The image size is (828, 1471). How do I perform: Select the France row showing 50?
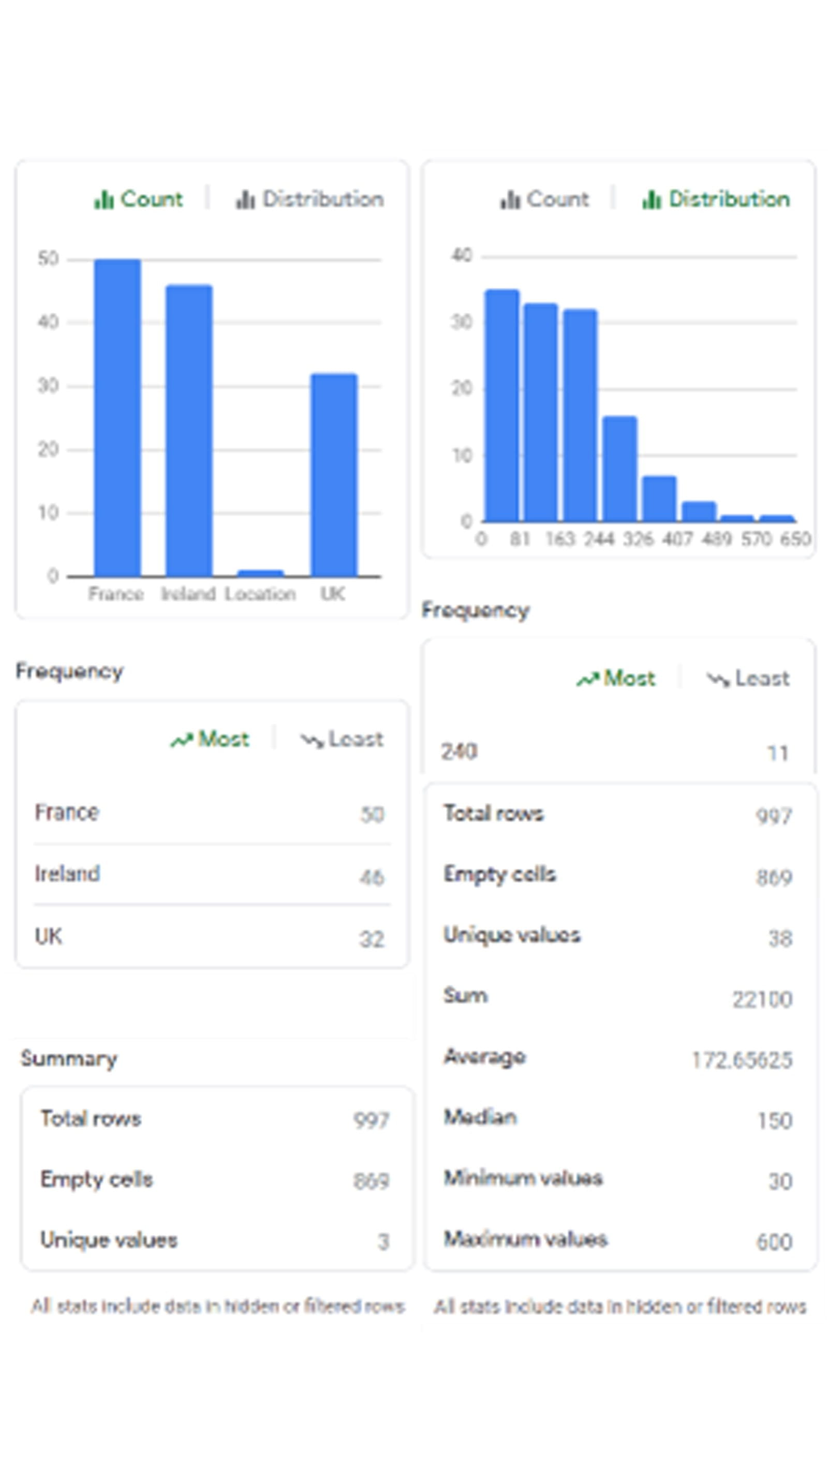[x=209, y=813]
